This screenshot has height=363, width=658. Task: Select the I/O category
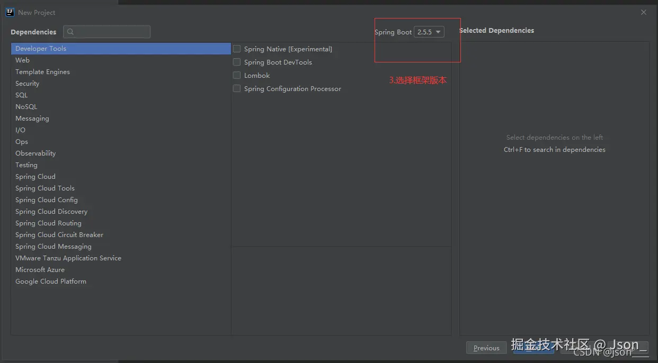(121, 130)
